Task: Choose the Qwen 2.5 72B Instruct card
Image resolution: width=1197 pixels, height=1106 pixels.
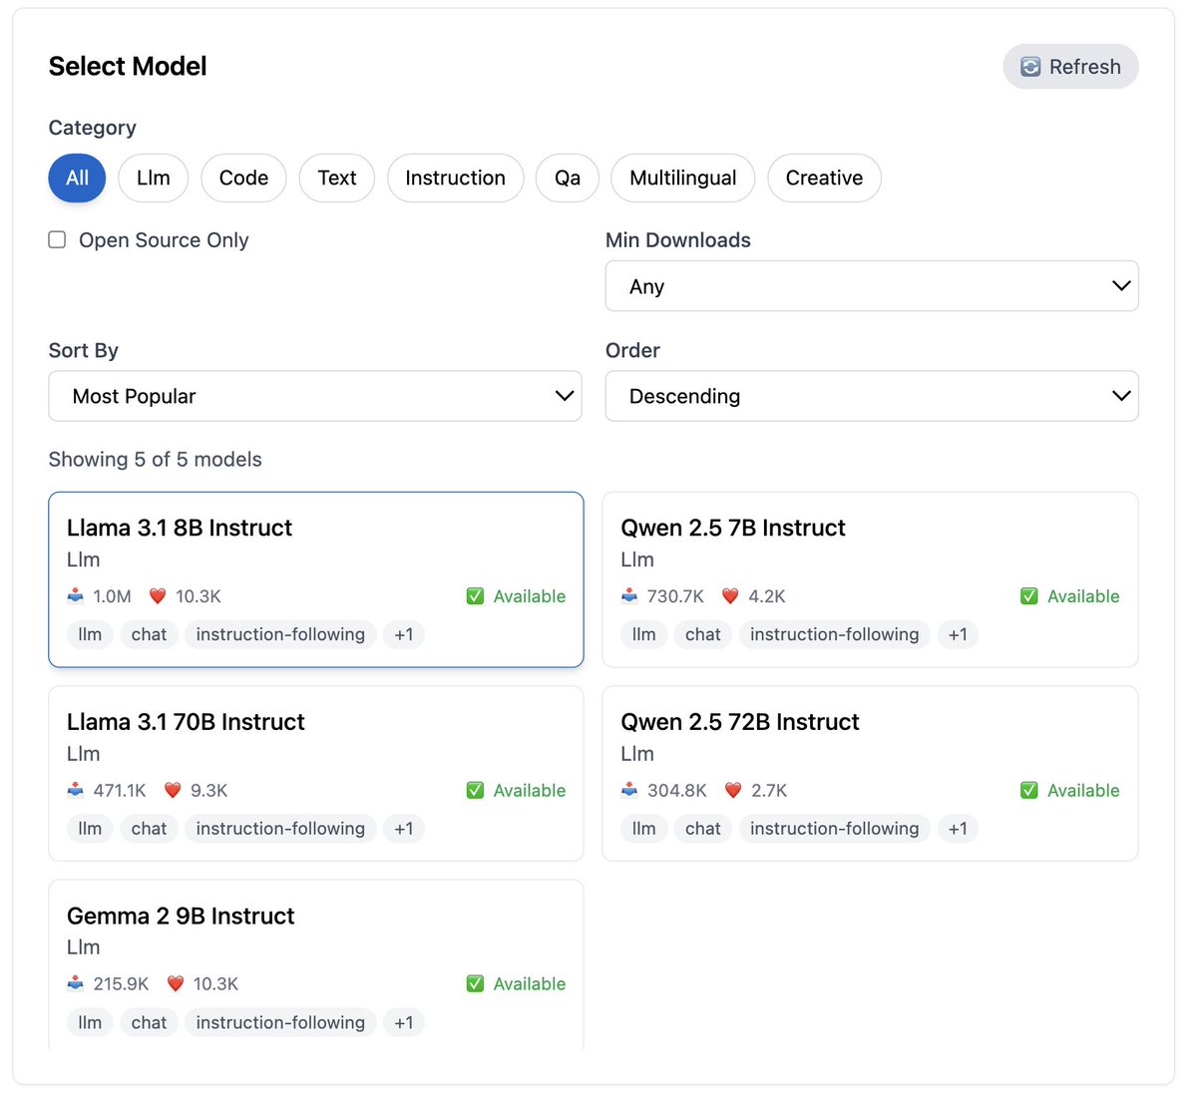Action: coord(870,773)
